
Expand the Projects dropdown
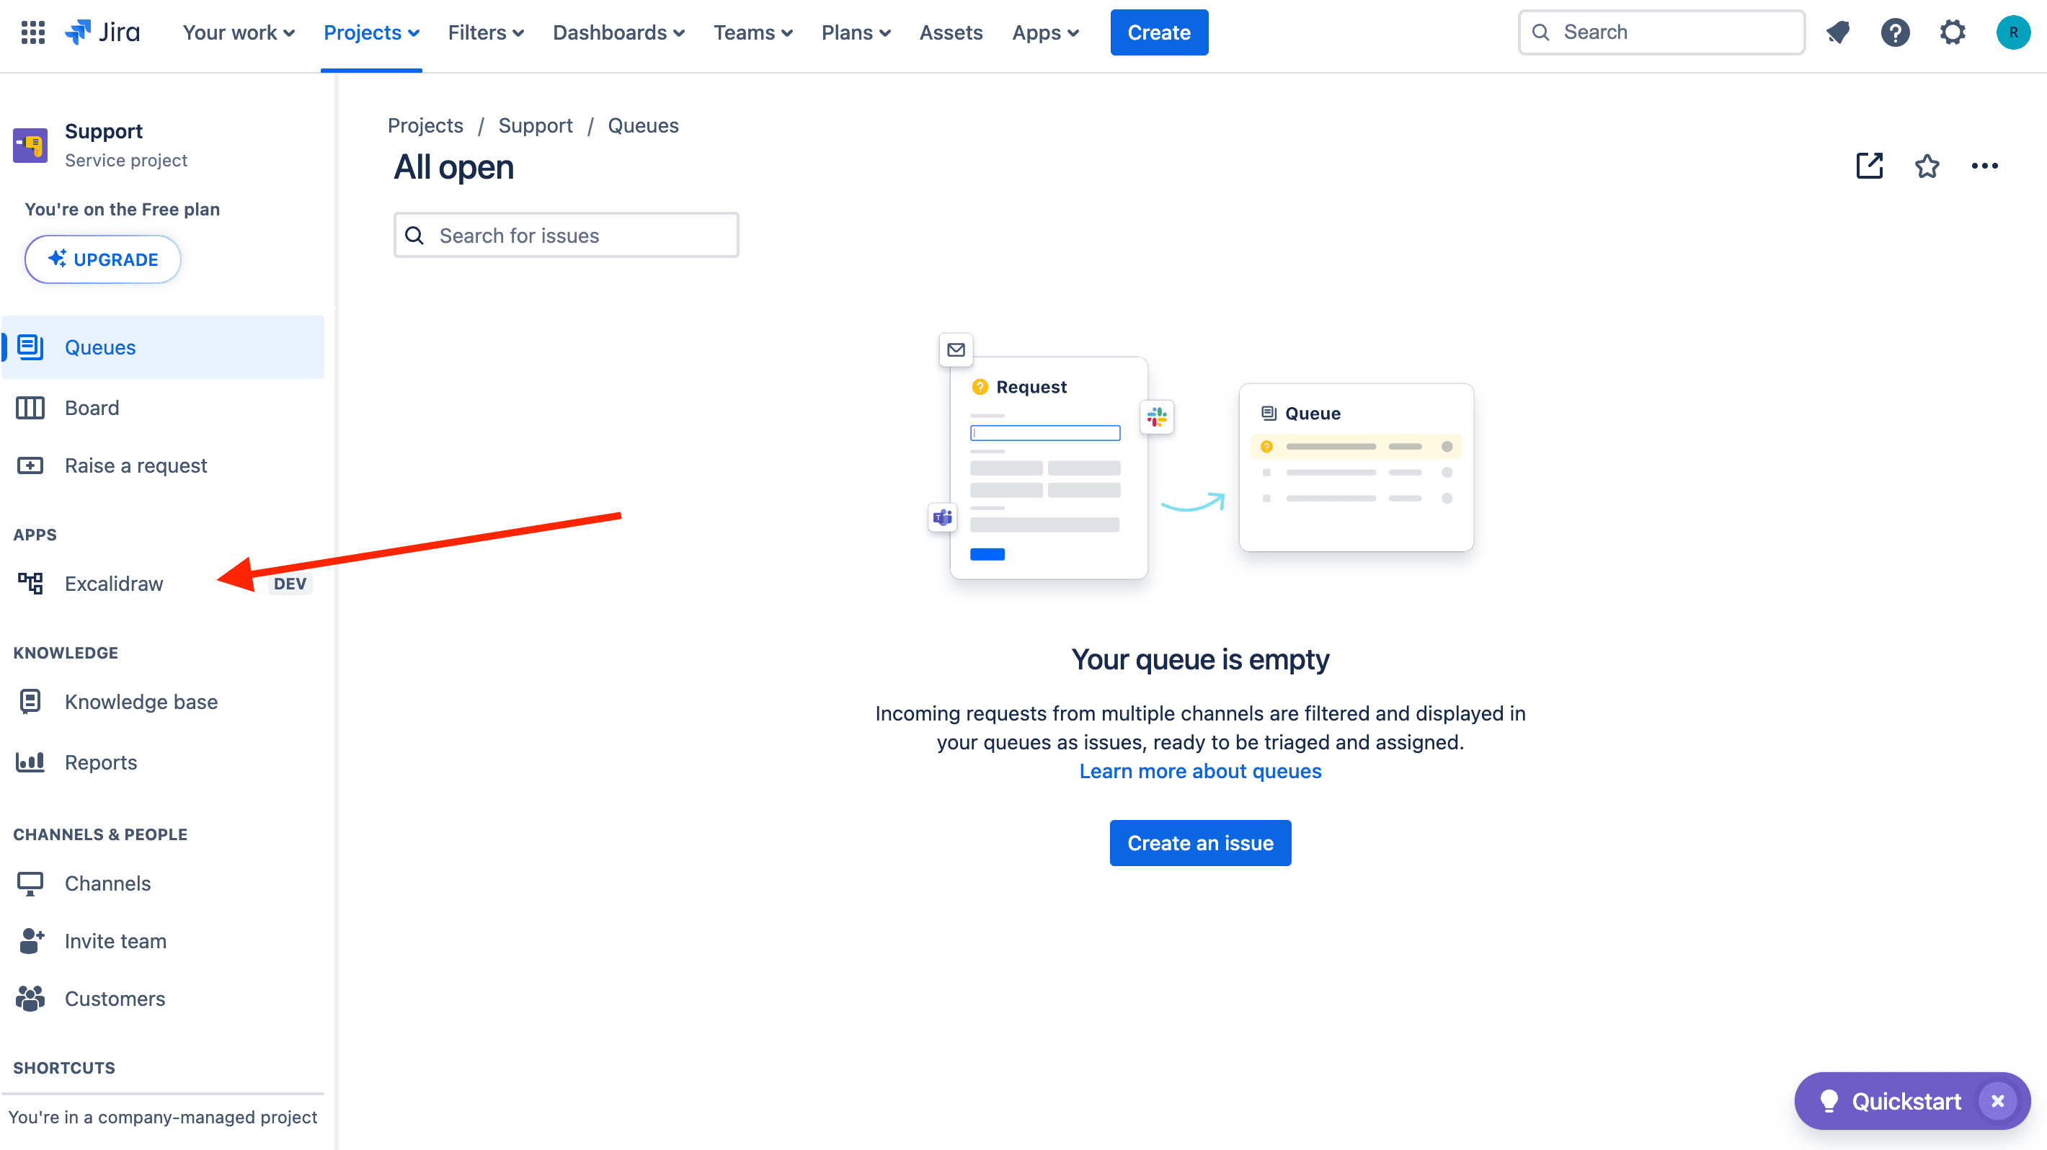(371, 32)
